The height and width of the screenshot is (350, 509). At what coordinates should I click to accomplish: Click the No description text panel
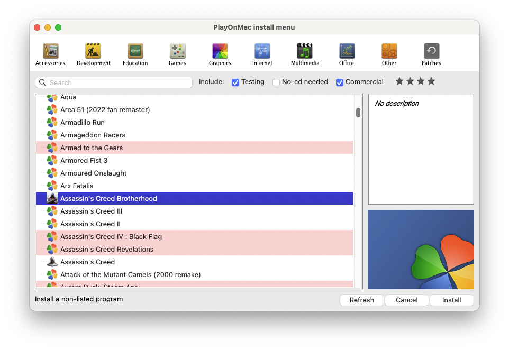tap(421, 149)
